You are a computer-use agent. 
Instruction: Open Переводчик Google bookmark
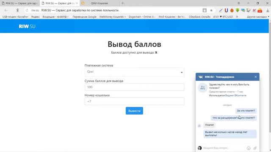(x=85, y=17)
